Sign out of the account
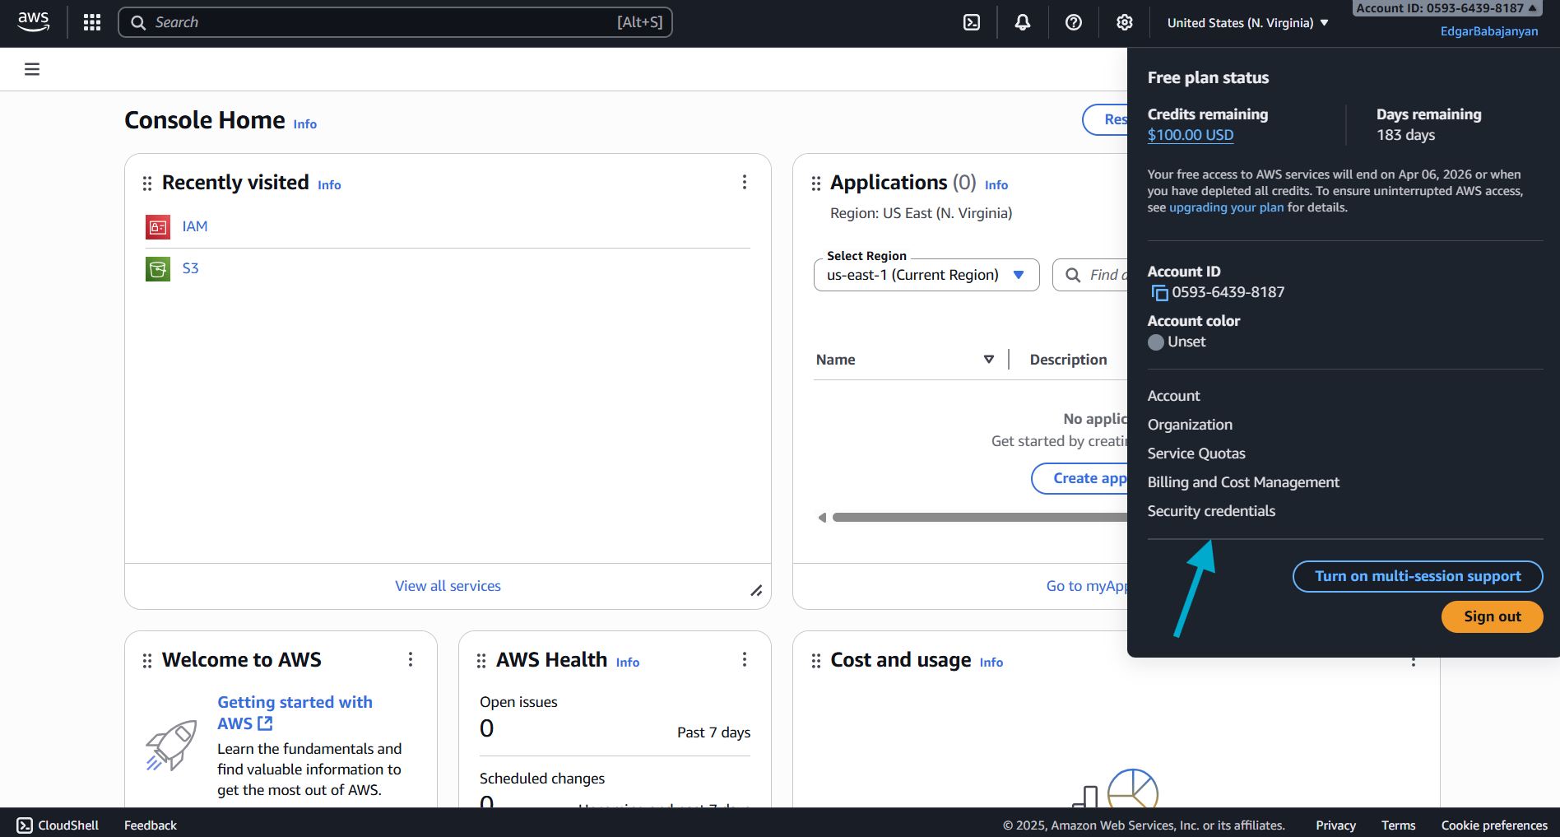This screenshot has width=1560, height=837. (1492, 616)
